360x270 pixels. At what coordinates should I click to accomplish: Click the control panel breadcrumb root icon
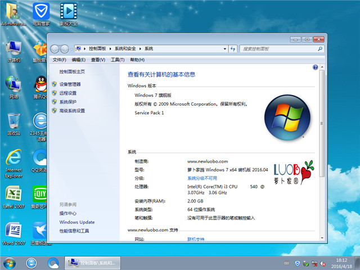[78, 49]
